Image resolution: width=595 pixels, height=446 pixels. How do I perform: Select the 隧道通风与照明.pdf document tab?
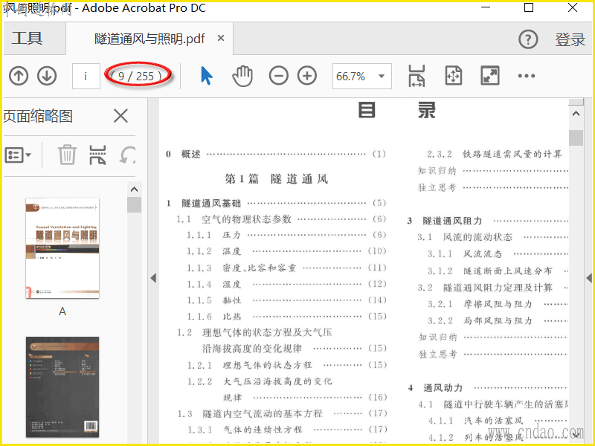(149, 39)
